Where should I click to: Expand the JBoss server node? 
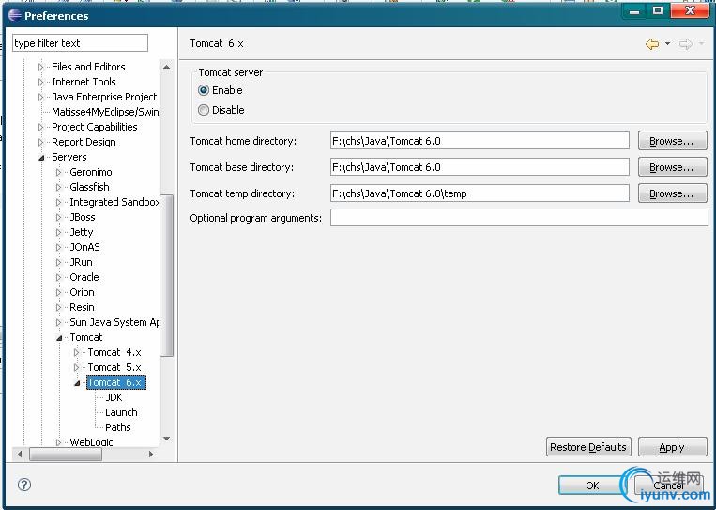(58, 218)
